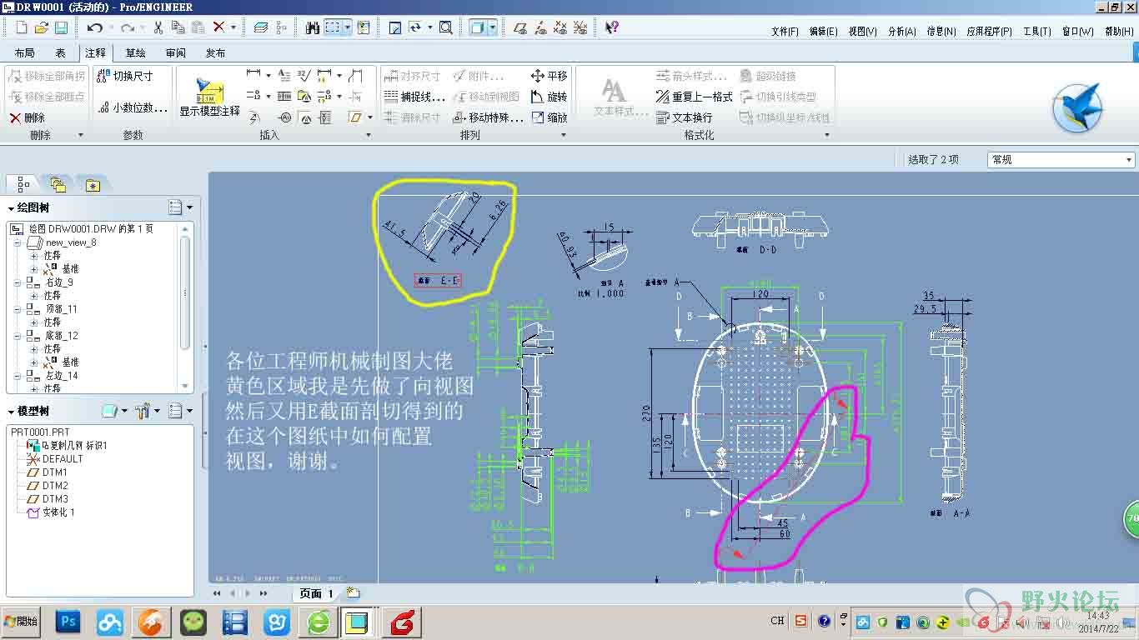Open the 常规 selection filter dropdown
The image size is (1139, 640).
1061,159
